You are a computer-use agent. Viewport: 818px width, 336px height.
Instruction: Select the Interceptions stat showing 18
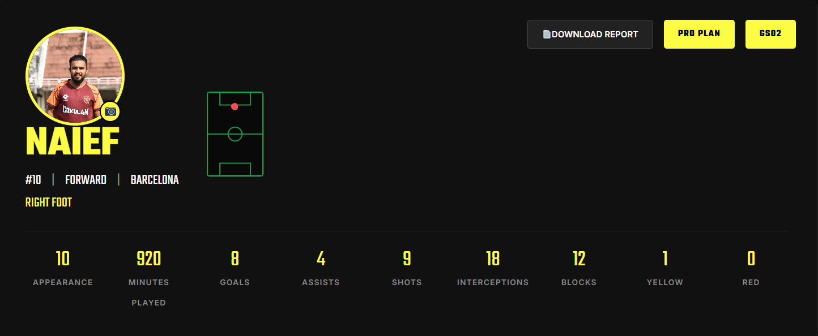tap(493, 259)
